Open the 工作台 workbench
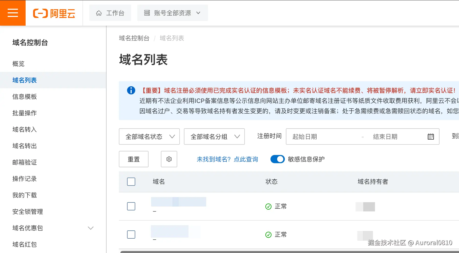Viewport: 459px width, 253px height. [110, 13]
